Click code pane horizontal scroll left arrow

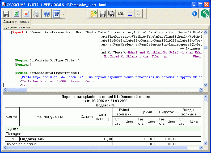[x=5, y=89]
